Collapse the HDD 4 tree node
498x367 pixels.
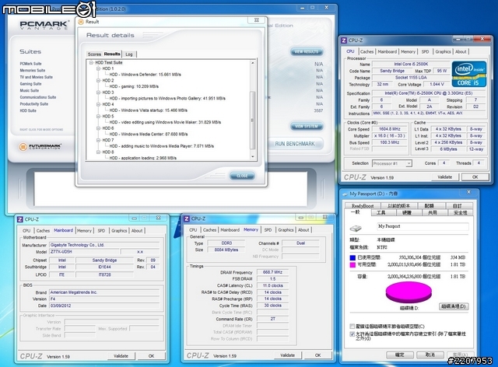coord(99,104)
